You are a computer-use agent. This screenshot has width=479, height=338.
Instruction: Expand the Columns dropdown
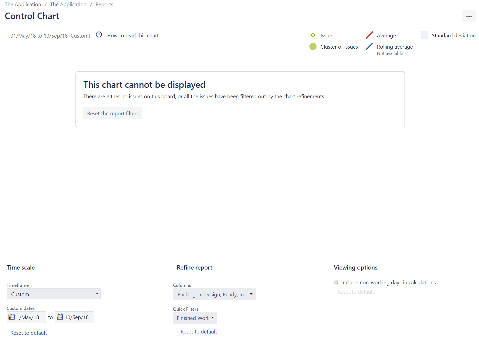(x=214, y=294)
